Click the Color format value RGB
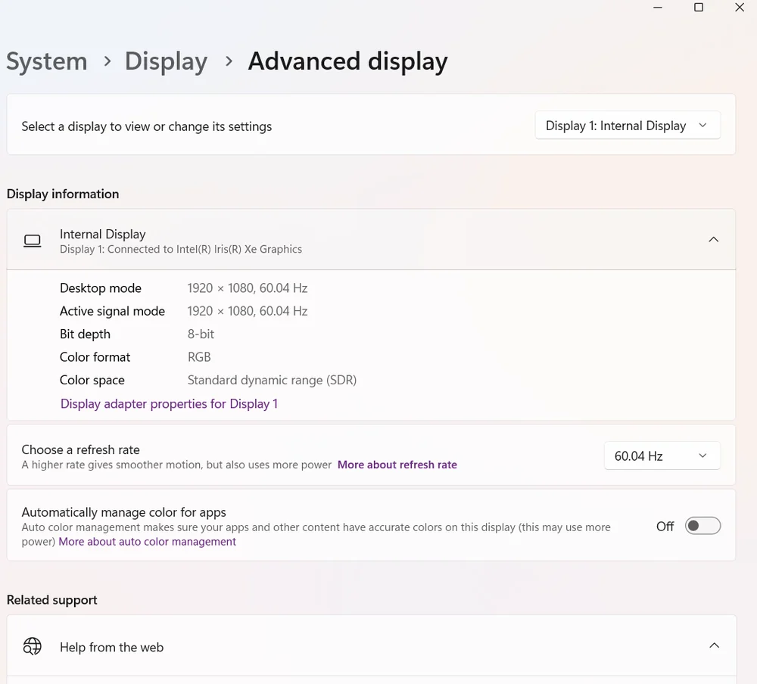757x684 pixels. 199,357
